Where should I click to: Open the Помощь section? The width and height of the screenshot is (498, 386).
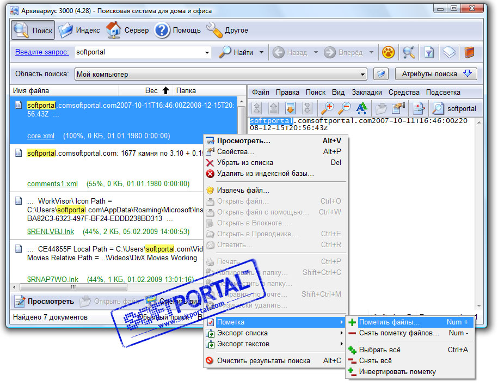coord(178,30)
